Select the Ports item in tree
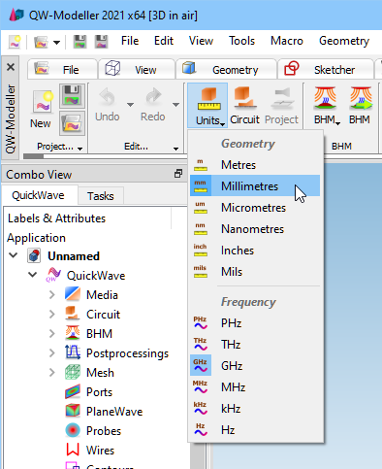 (99, 392)
